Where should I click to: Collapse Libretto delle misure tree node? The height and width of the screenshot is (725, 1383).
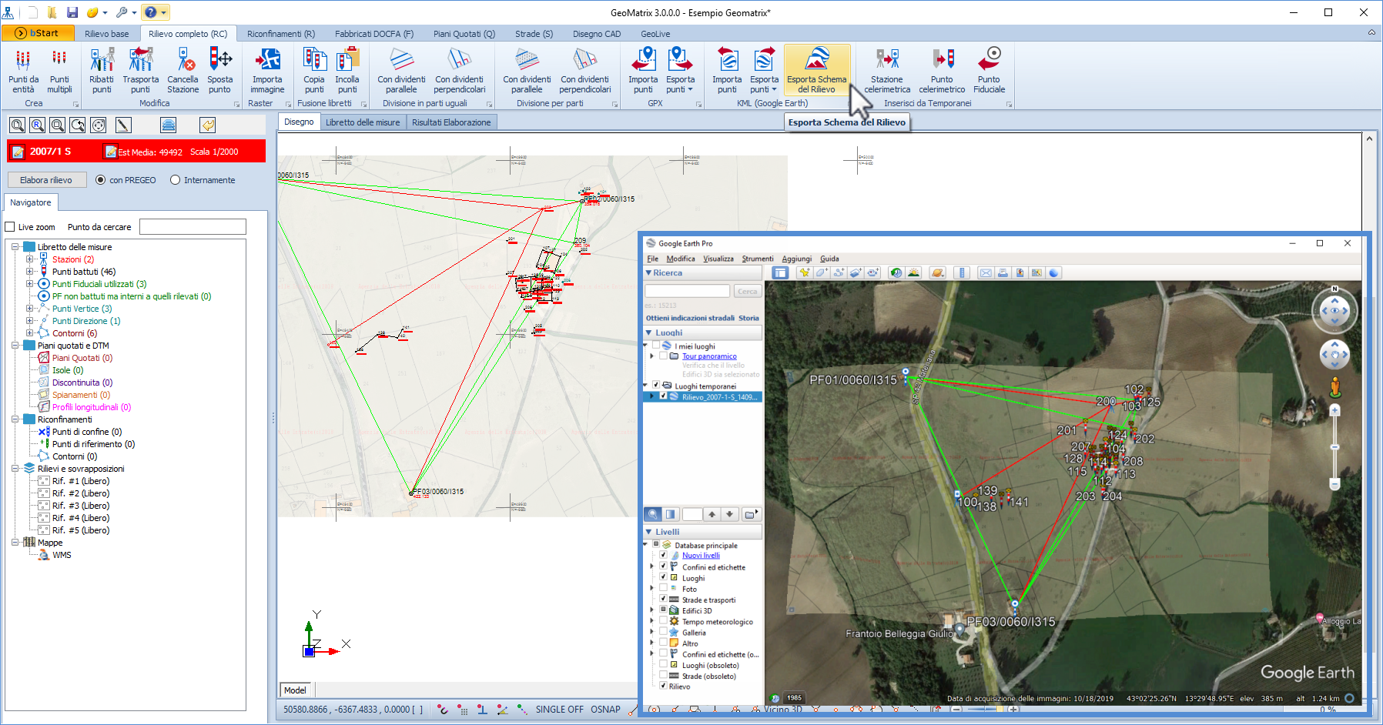pyautogui.click(x=15, y=247)
